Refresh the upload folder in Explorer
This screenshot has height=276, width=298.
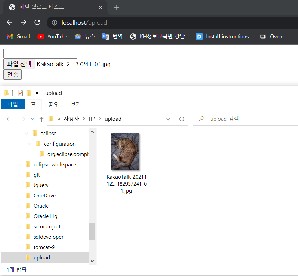(182, 119)
